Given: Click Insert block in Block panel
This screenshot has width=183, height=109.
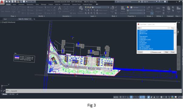Looking at the screenshot, I should point(112,9).
